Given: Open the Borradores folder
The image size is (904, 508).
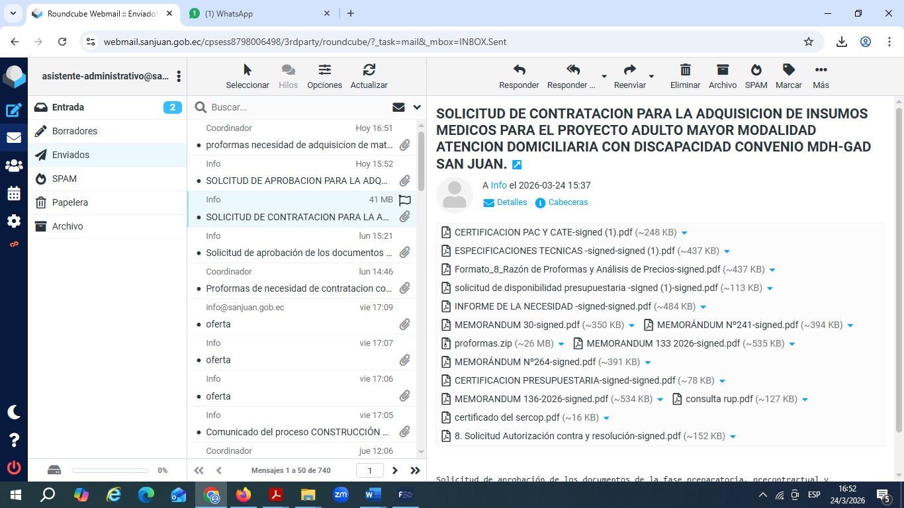Looking at the screenshot, I should point(75,131).
